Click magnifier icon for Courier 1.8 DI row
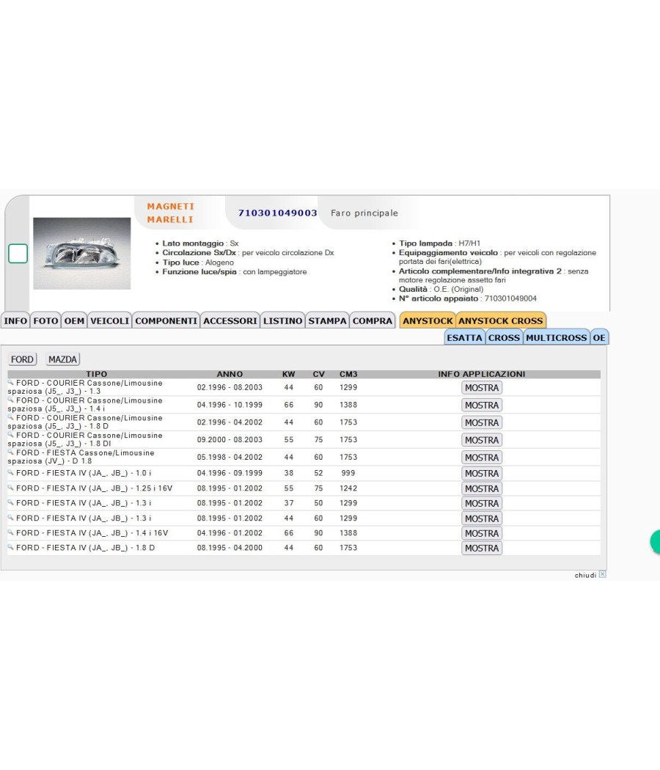 (11, 434)
